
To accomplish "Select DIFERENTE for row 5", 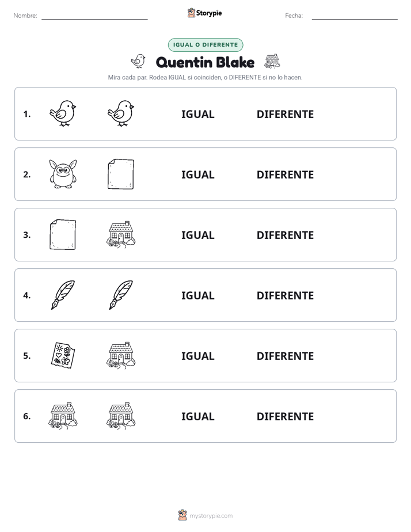I will tap(285, 356).
